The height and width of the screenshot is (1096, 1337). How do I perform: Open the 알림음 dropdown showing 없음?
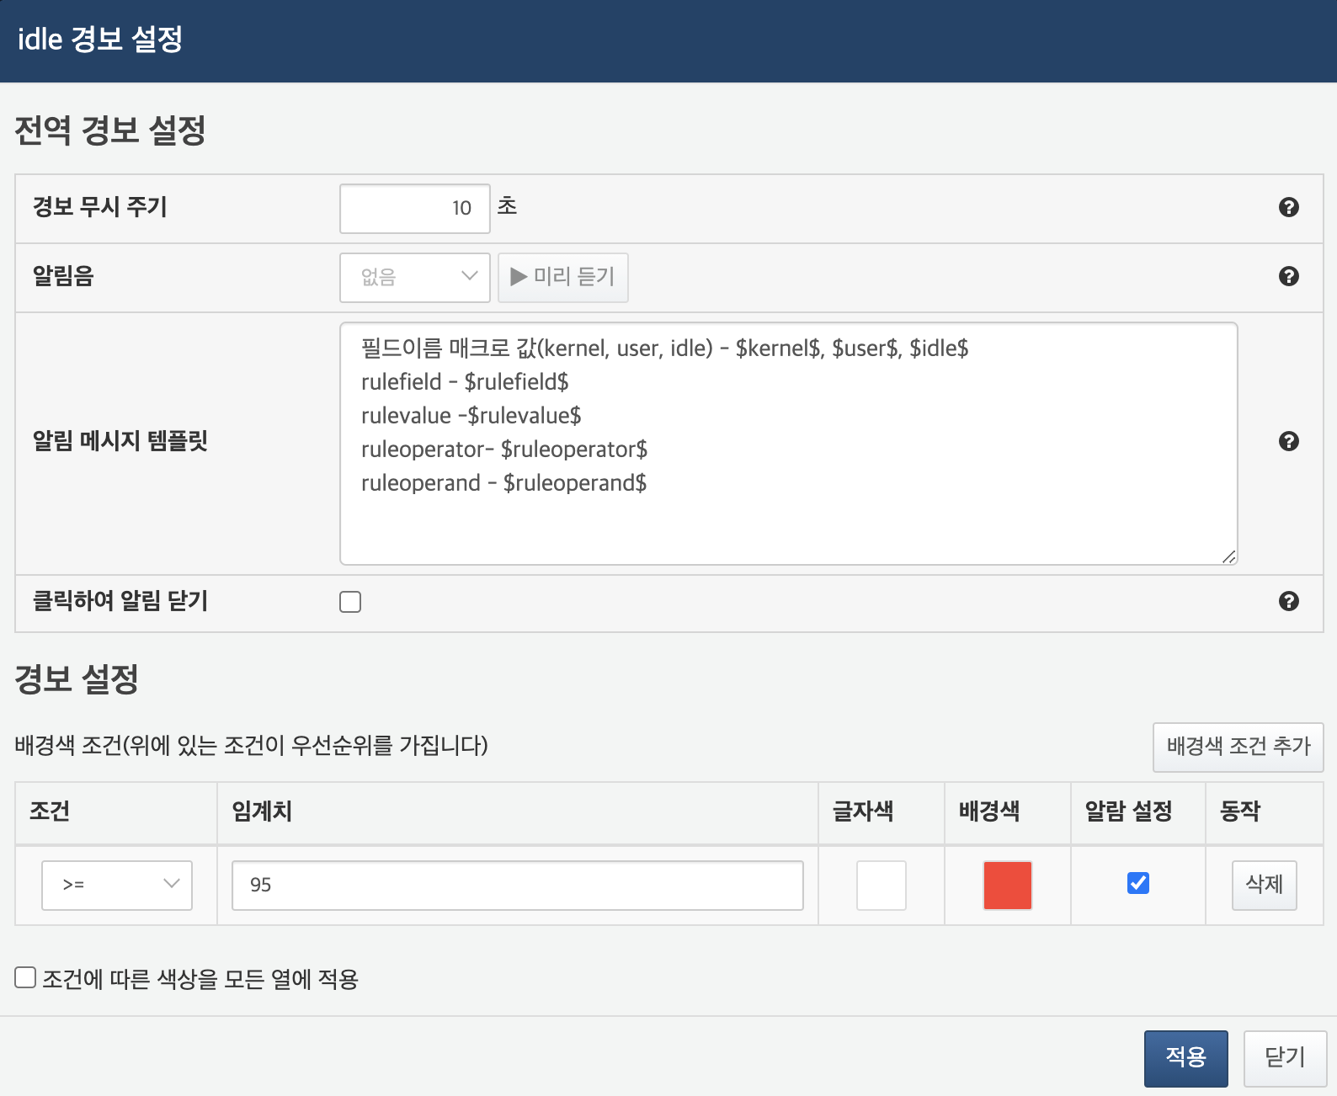pyautogui.click(x=415, y=278)
